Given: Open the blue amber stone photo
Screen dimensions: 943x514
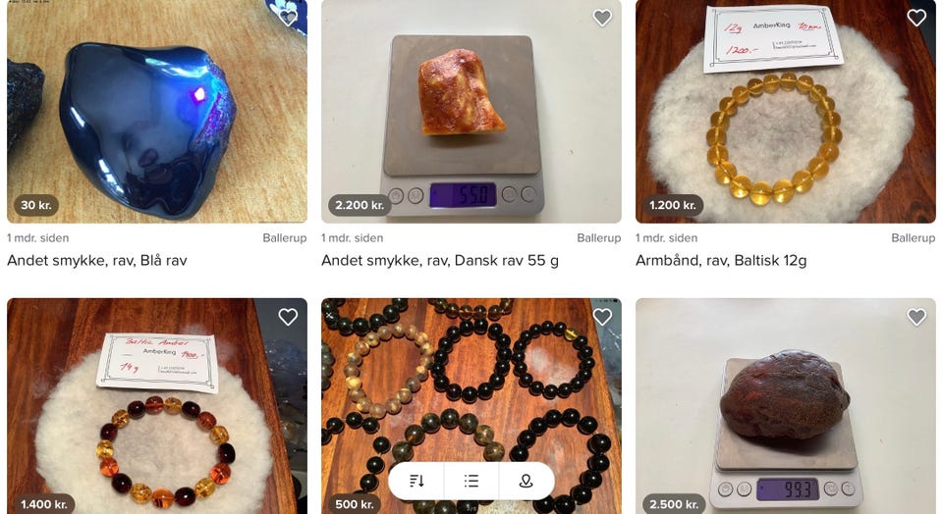Looking at the screenshot, I should click(x=157, y=112).
